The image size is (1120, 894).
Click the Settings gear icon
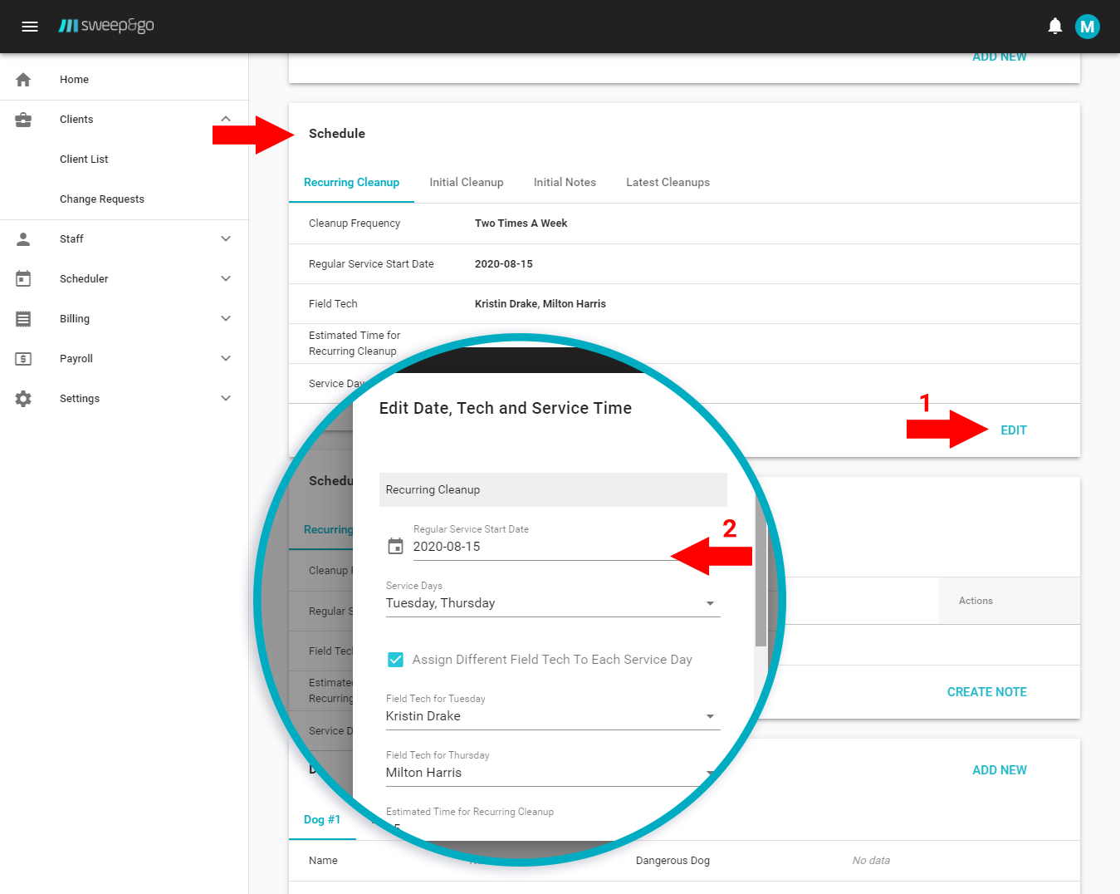click(23, 399)
